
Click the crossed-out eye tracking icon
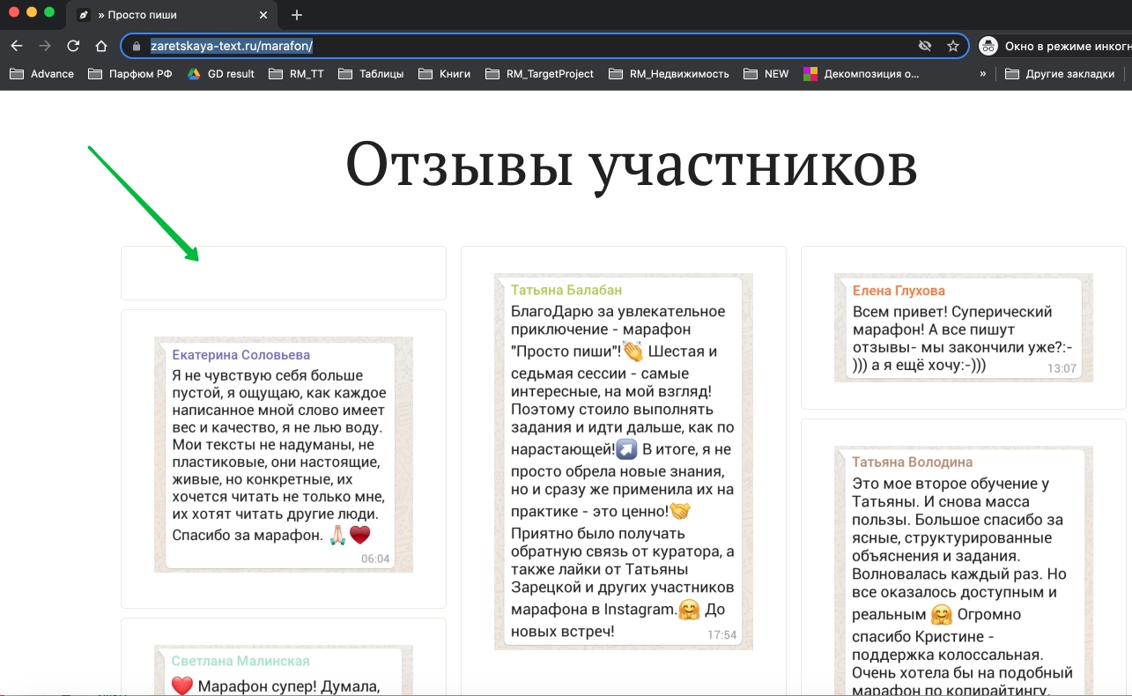[924, 46]
